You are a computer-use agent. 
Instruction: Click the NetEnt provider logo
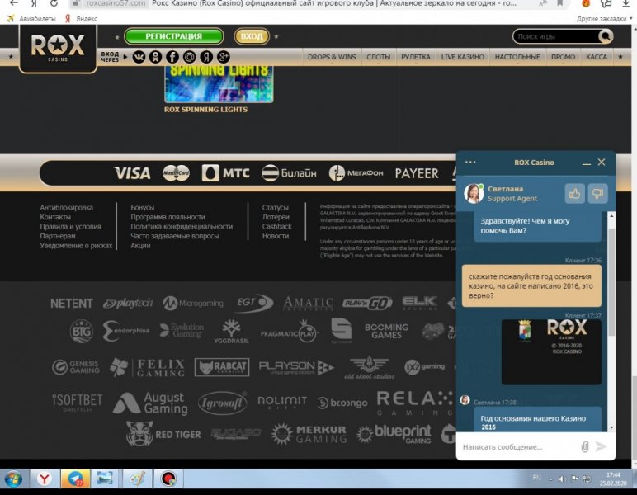click(x=72, y=304)
